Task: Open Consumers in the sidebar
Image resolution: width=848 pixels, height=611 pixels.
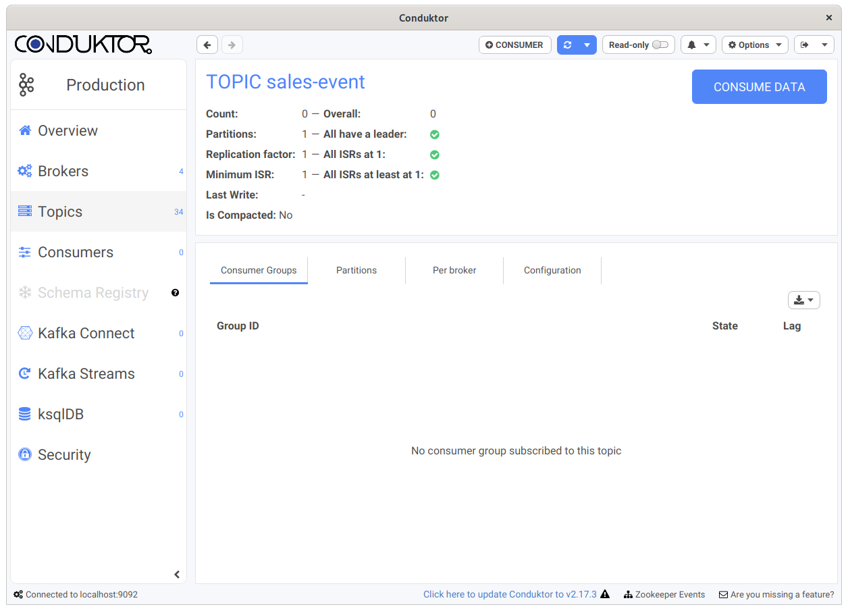Action: click(x=99, y=253)
